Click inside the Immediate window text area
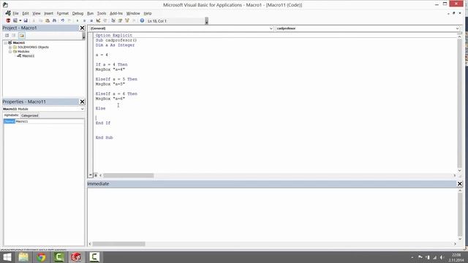This screenshot has height=263, width=468. pyautogui.click(x=272, y=214)
